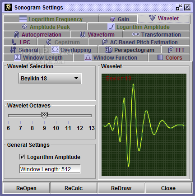This screenshot has height=196, width=195.
Task: Click the ReCalc button
Action: pyautogui.click(x=74, y=188)
